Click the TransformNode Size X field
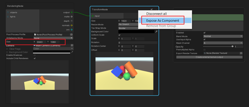This screenshot has height=107, width=249. click(126, 21)
